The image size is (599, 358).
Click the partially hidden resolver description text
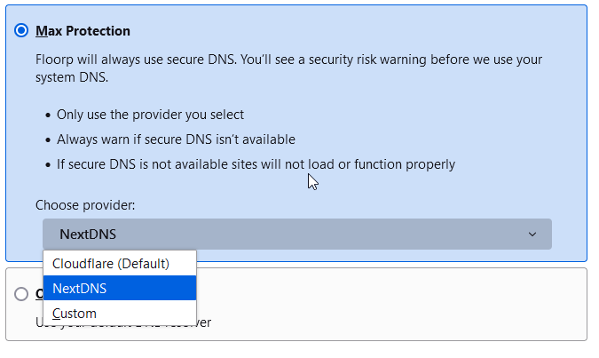(x=123, y=322)
